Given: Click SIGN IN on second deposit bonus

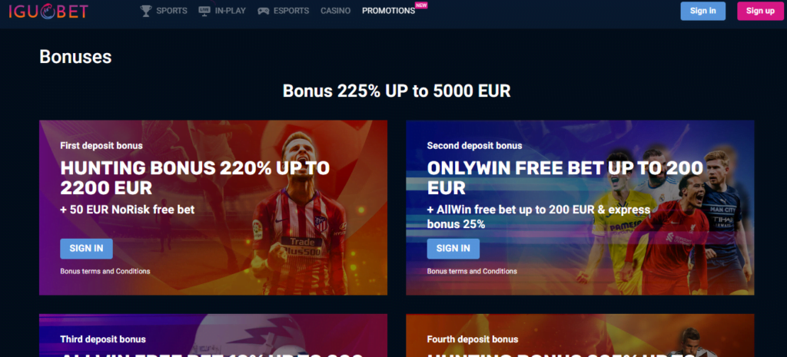Looking at the screenshot, I should [453, 248].
